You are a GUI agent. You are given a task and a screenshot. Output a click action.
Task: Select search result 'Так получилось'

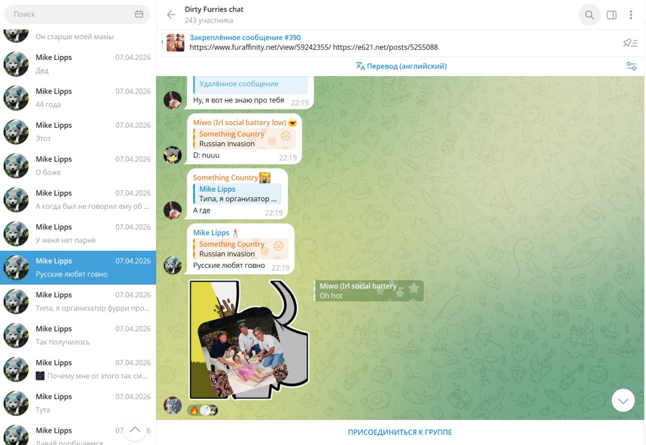(x=78, y=335)
